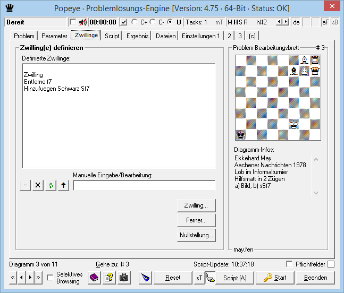
Task: Click the Script (A) button
Action: (235, 278)
